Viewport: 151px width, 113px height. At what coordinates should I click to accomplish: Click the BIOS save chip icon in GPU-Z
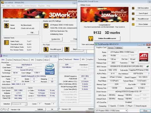point(148,66)
